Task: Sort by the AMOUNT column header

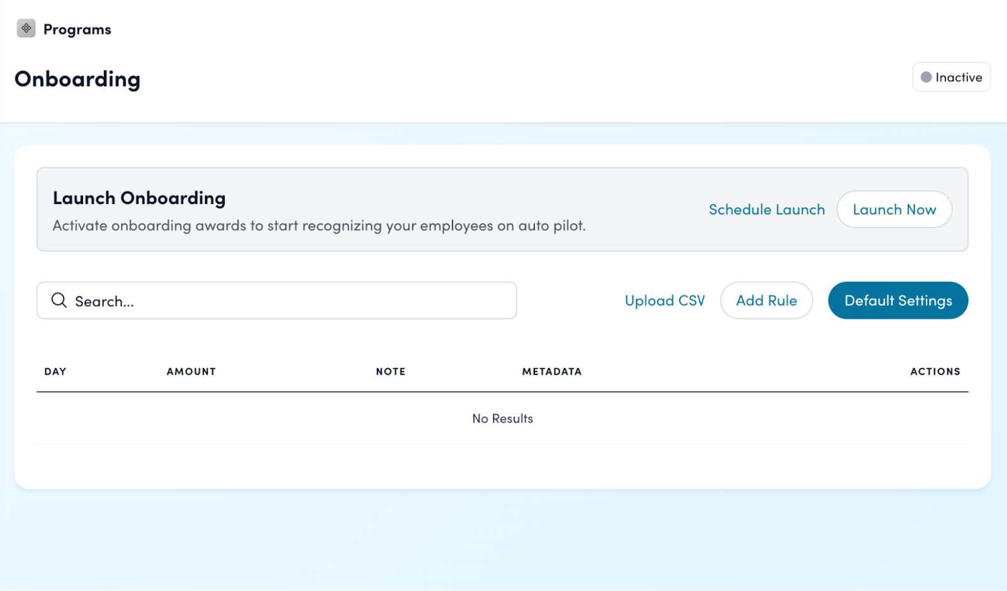Action: point(191,371)
